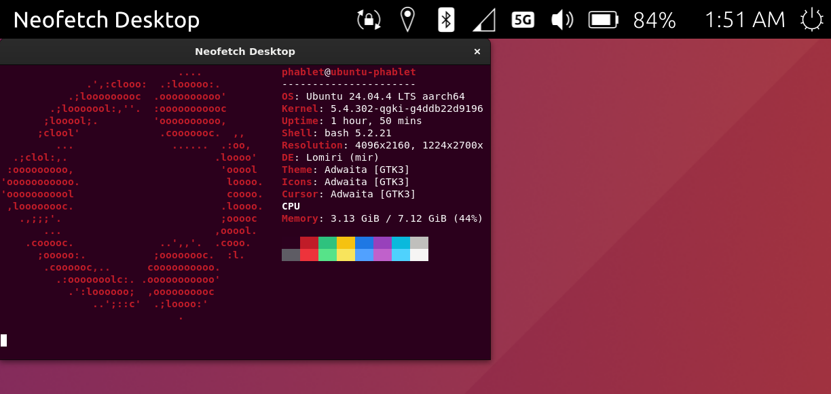Click the Shell bash 5.2.21 line
Screen dimensions: 831x394
click(x=337, y=133)
